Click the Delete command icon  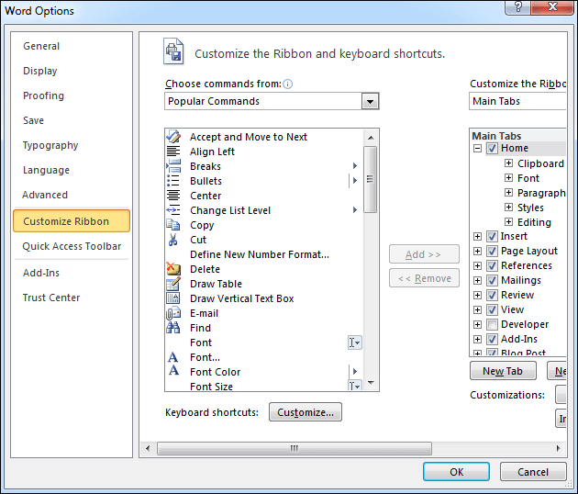[173, 269]
